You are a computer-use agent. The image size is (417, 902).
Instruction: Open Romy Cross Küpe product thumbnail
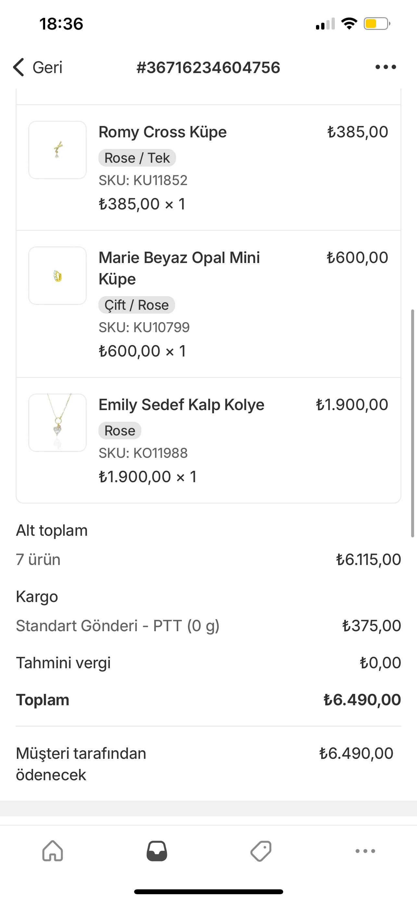57,150
